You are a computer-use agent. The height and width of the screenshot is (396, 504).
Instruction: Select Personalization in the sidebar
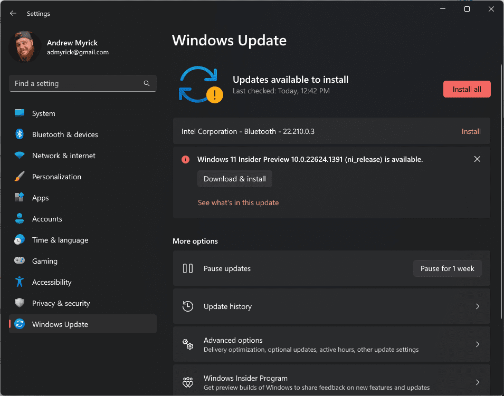[x=83, y=177]
